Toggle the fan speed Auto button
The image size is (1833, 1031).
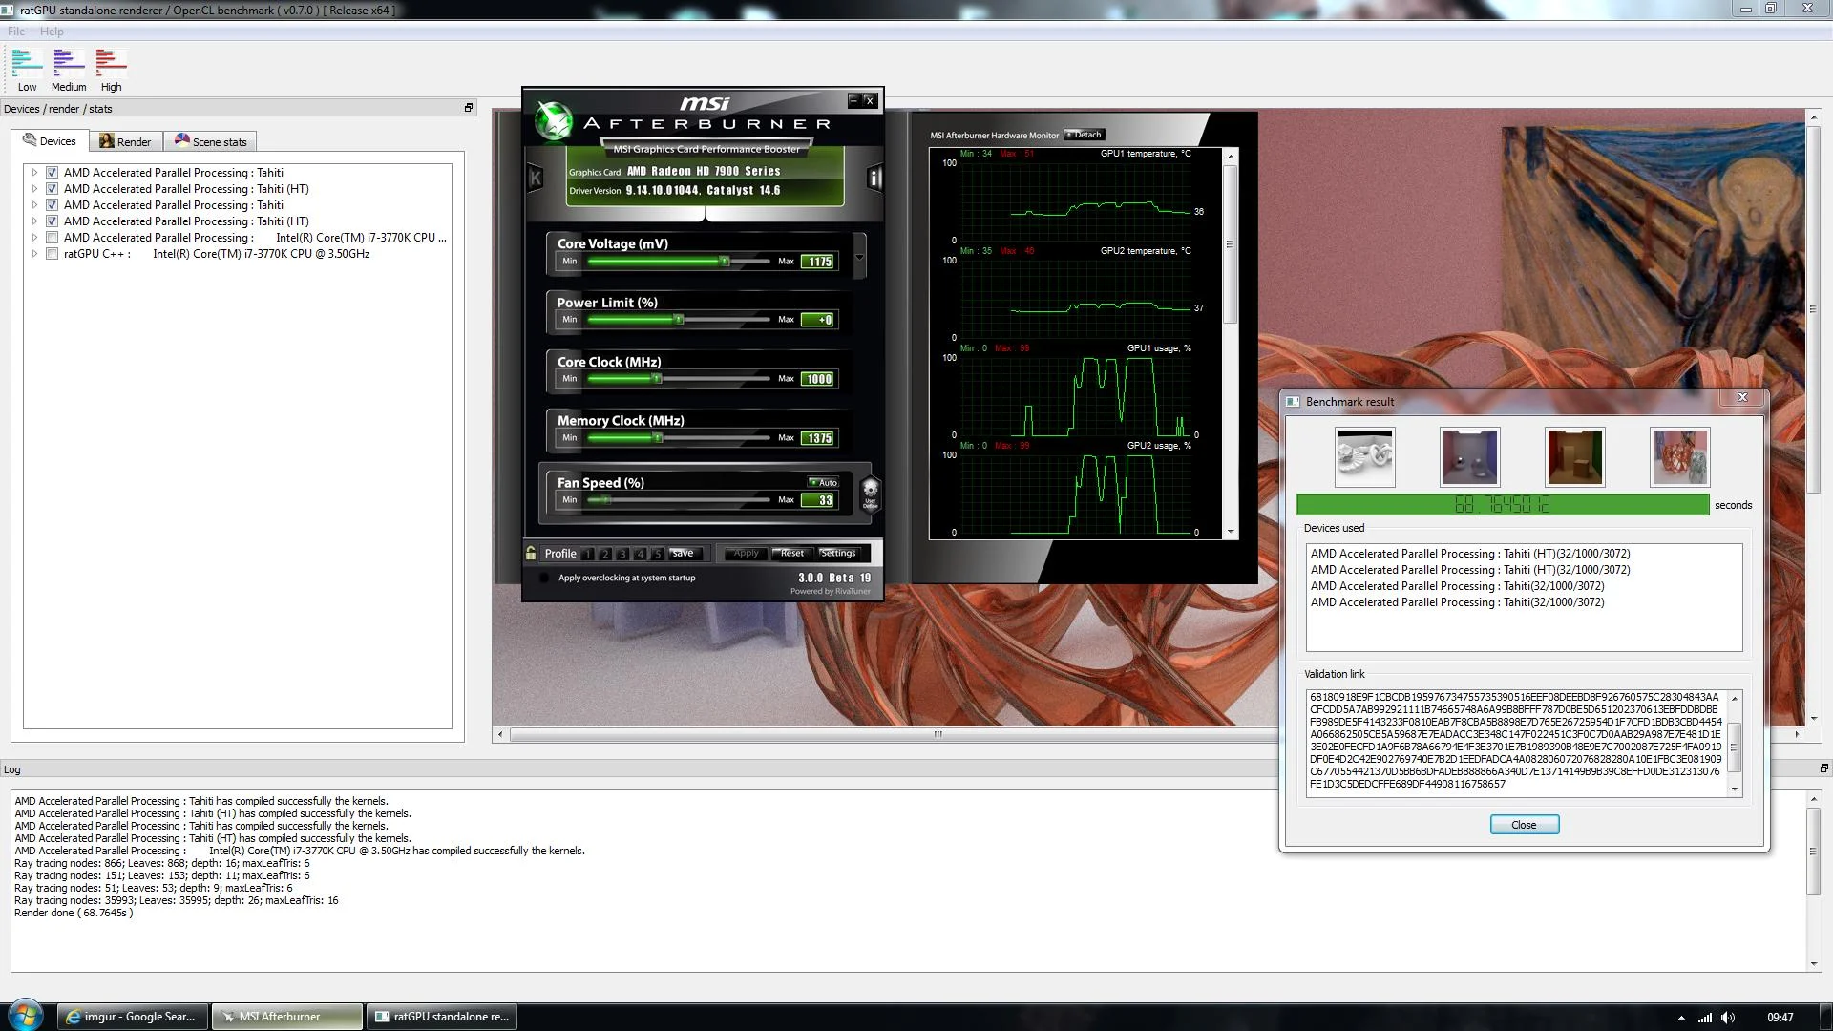click(x=823, y=482)
